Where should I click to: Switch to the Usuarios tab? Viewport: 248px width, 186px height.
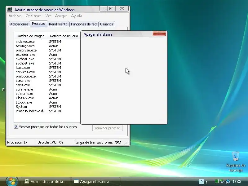[107, 24]
